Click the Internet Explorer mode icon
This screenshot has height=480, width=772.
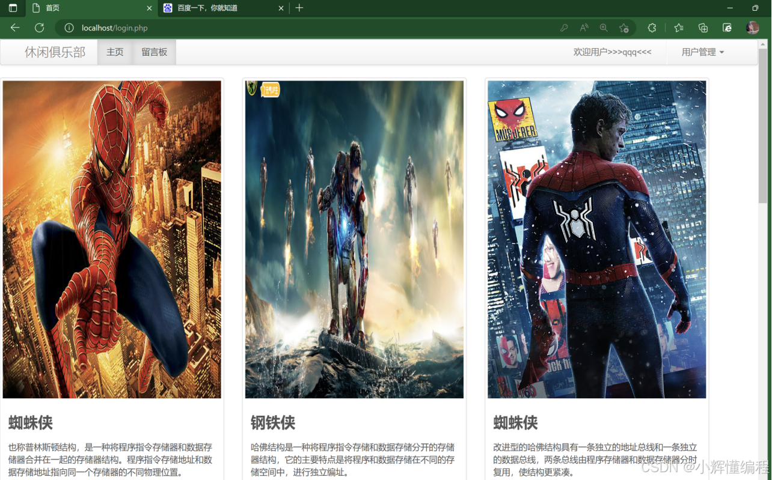coord(727,28)
